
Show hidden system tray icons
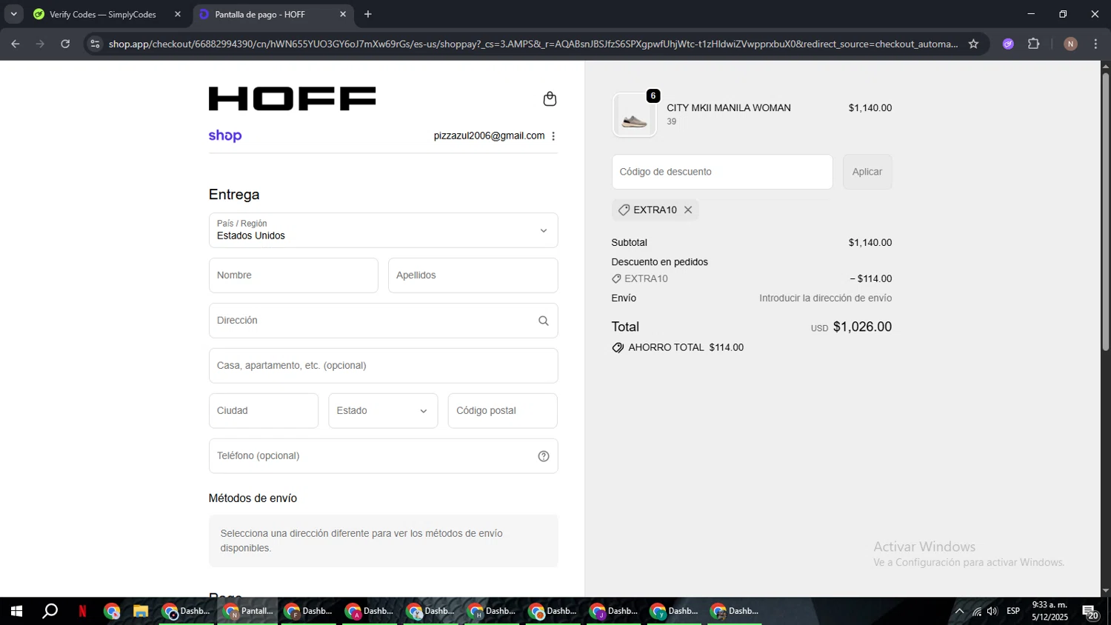[x=959, y=611]
